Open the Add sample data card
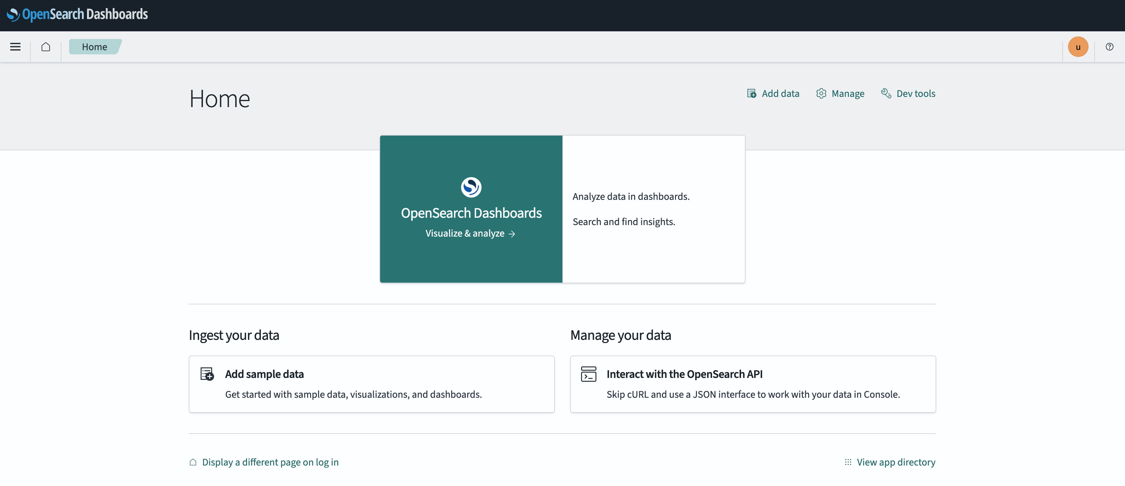 (372, 384)
